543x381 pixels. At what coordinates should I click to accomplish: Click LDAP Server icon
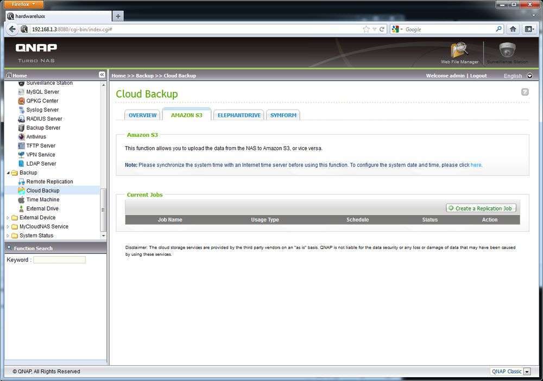(x=21, y=164)
